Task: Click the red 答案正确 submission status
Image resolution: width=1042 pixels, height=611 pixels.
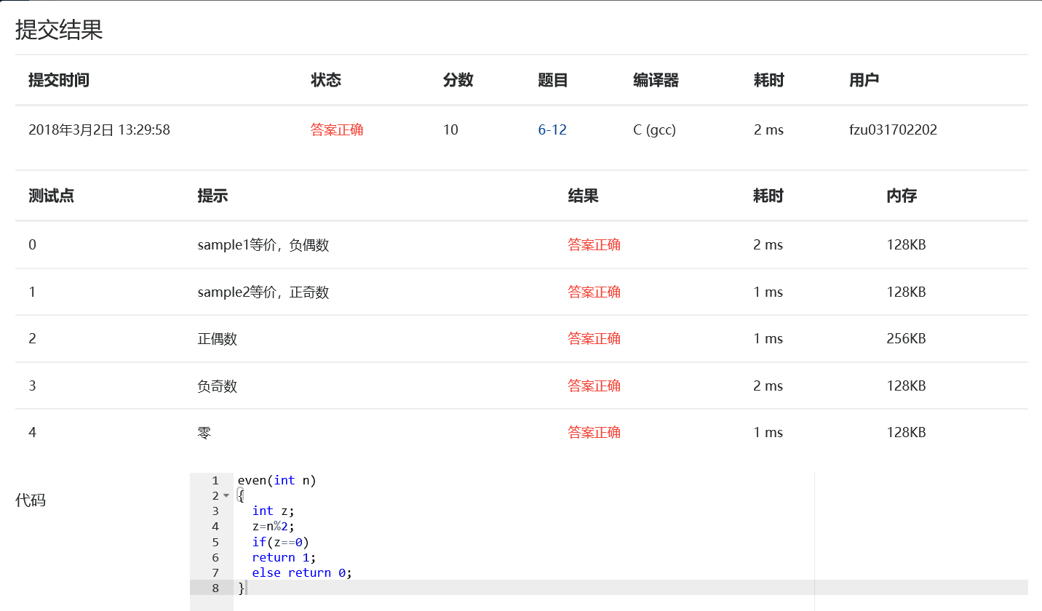Action: tap(337, 130)
